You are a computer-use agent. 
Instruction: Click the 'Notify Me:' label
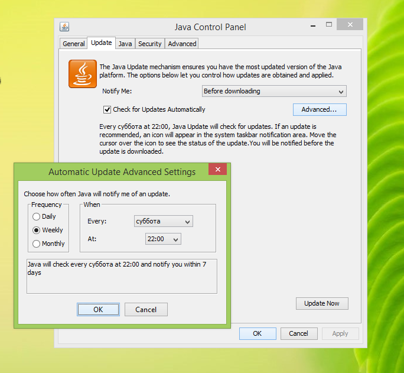coord(117,91)
